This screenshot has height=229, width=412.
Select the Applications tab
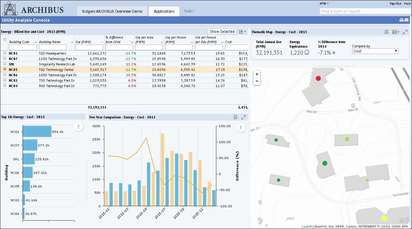point(164,11)
